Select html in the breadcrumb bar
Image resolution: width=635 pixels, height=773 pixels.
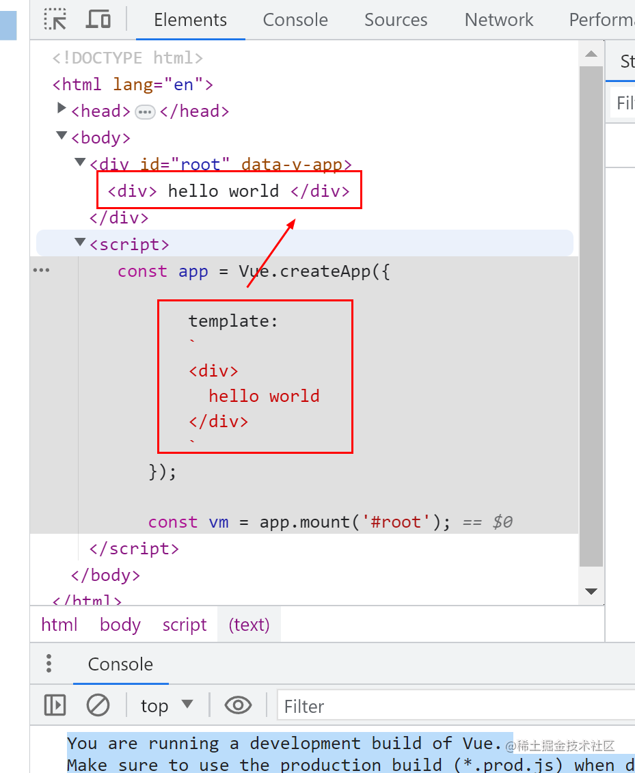pyautogui.click(x=59, y=625)
